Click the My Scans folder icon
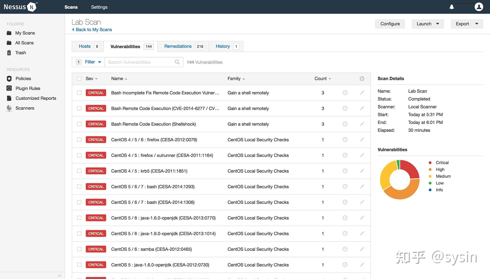Image resolution: width=490 pixels, height=279 pixels. 9,33
